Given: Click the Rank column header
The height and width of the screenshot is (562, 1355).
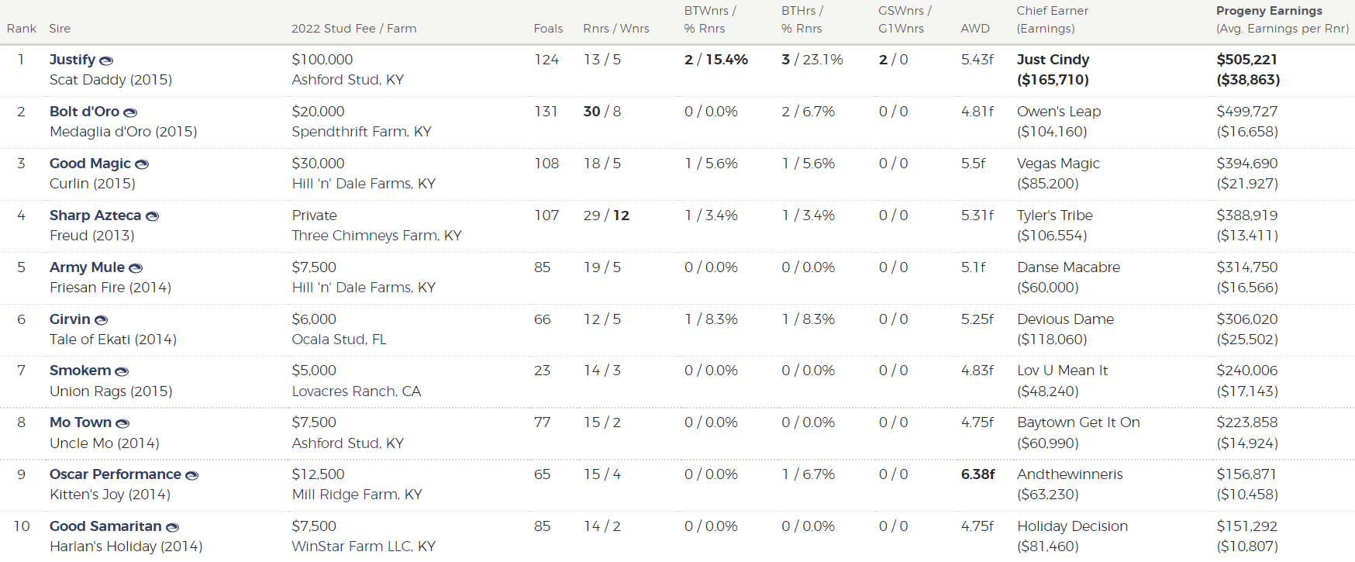Looking at the screenshot, I should (x=22, y=29).
